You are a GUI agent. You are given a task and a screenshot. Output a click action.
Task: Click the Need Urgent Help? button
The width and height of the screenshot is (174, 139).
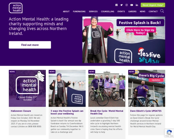click(153, 5)
